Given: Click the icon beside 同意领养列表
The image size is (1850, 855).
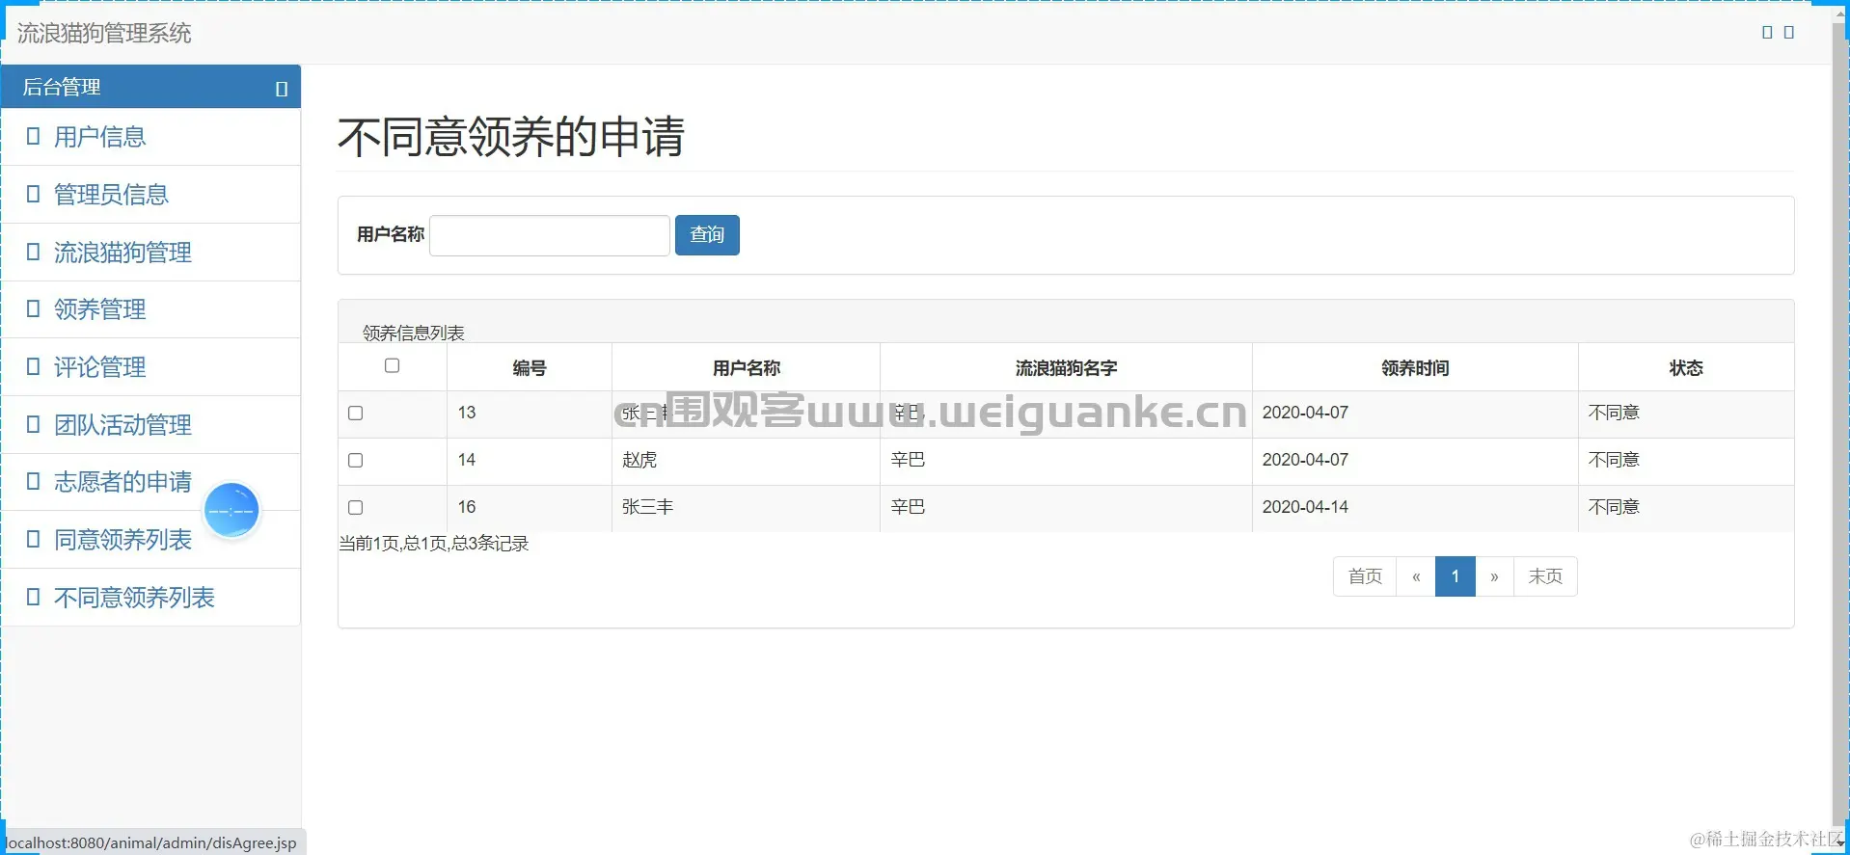Looking at the screenshot, I should pos(33,539).
